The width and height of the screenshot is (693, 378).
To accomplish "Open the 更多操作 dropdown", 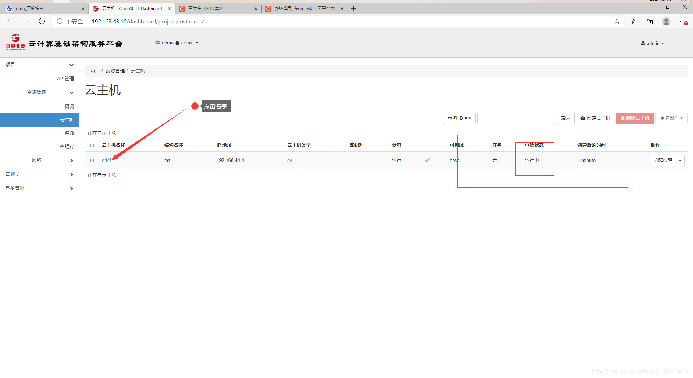I will click(x=671, y=118).
